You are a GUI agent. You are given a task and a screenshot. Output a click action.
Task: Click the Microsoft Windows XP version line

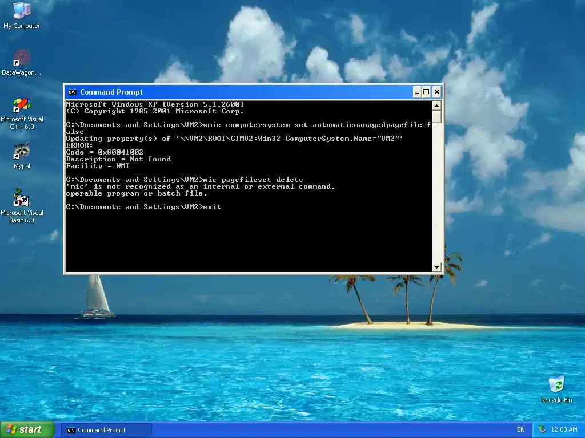click(x=155, y=104)
